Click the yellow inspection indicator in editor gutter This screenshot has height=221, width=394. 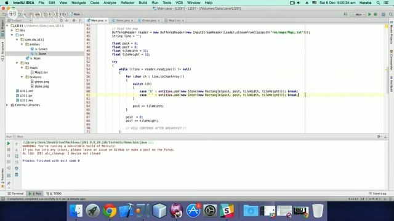pos(387,26)
